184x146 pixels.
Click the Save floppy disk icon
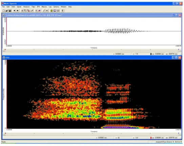pyautogui.click(x=10, y=11)
